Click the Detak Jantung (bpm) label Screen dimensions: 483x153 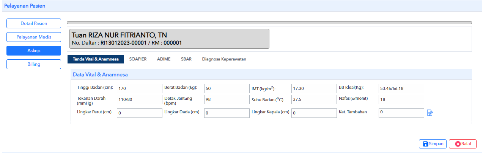178,100
